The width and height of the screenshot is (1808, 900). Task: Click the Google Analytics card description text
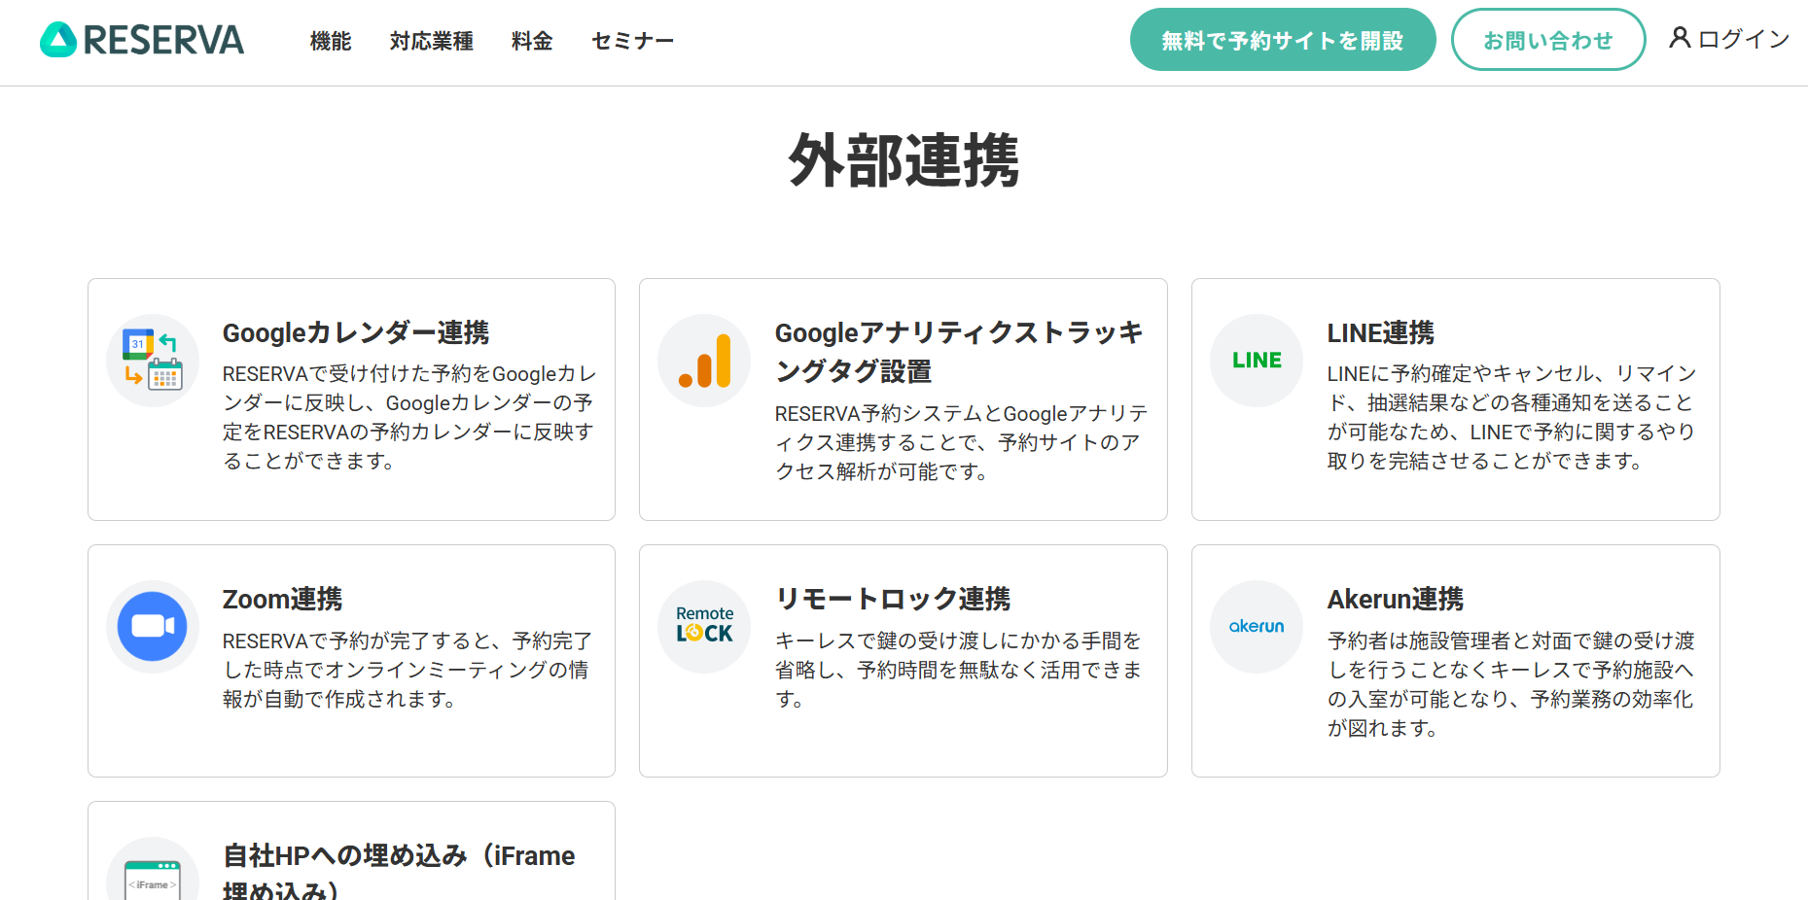[x=961, y=442]
